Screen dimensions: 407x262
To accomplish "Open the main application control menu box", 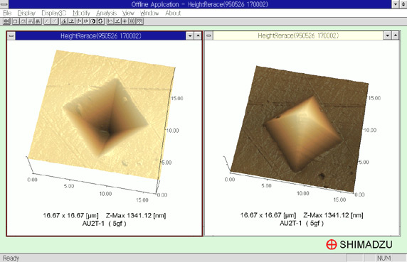I will [x=4, y=4].
